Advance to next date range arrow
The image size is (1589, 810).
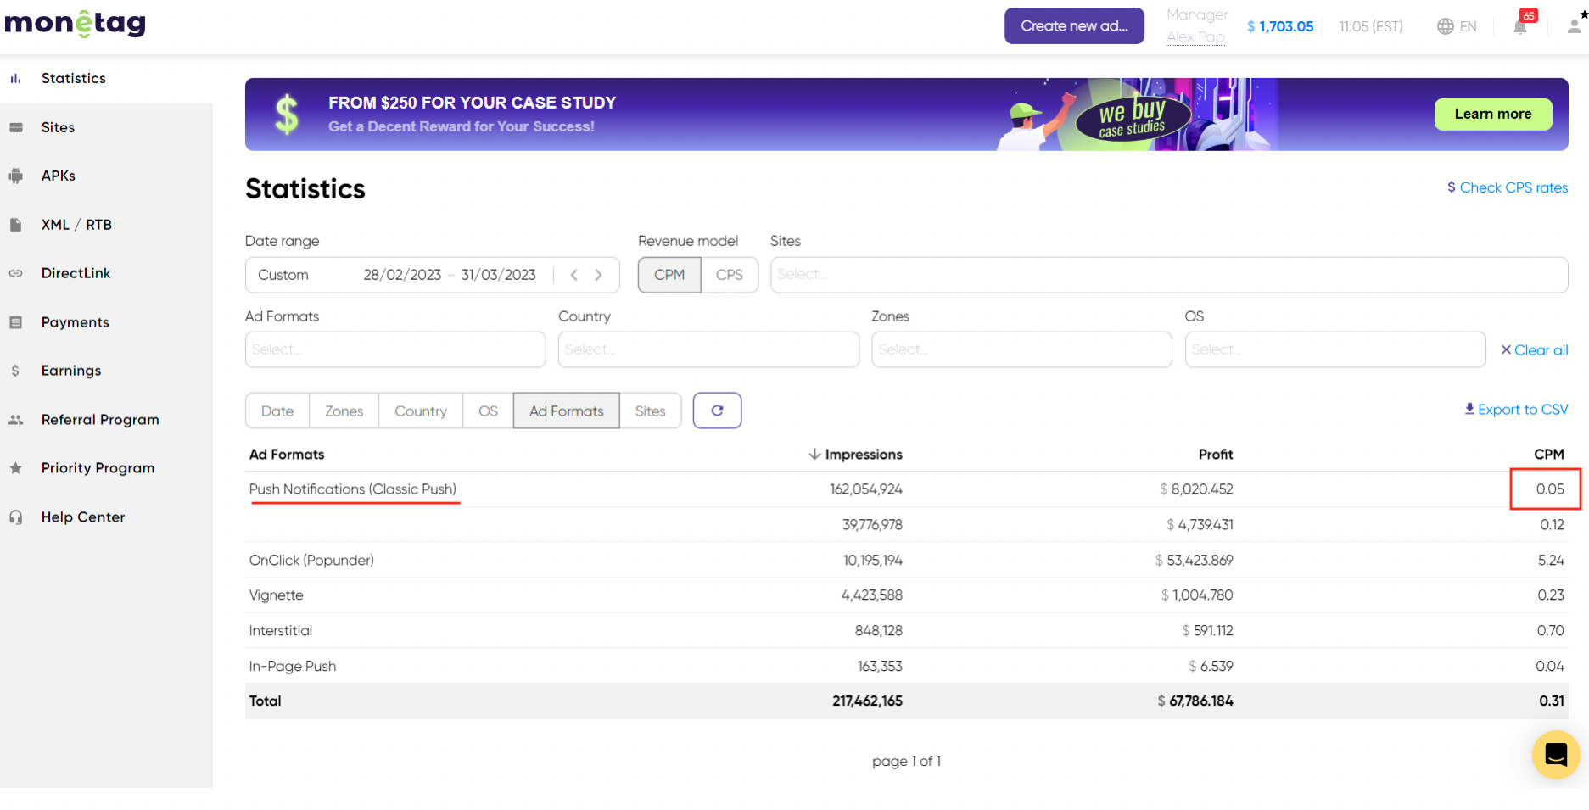[x=599, y=275]
